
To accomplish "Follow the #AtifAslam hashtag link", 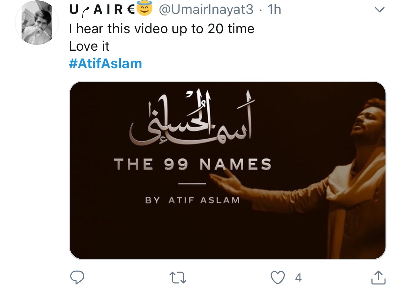I will tap(106, 63).
